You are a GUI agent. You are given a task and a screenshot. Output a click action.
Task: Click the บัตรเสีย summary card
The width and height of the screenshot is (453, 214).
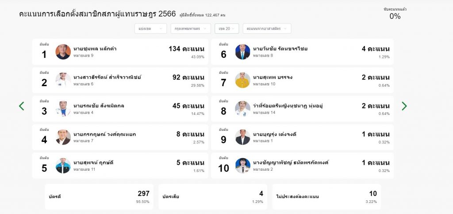coord(213,197)
